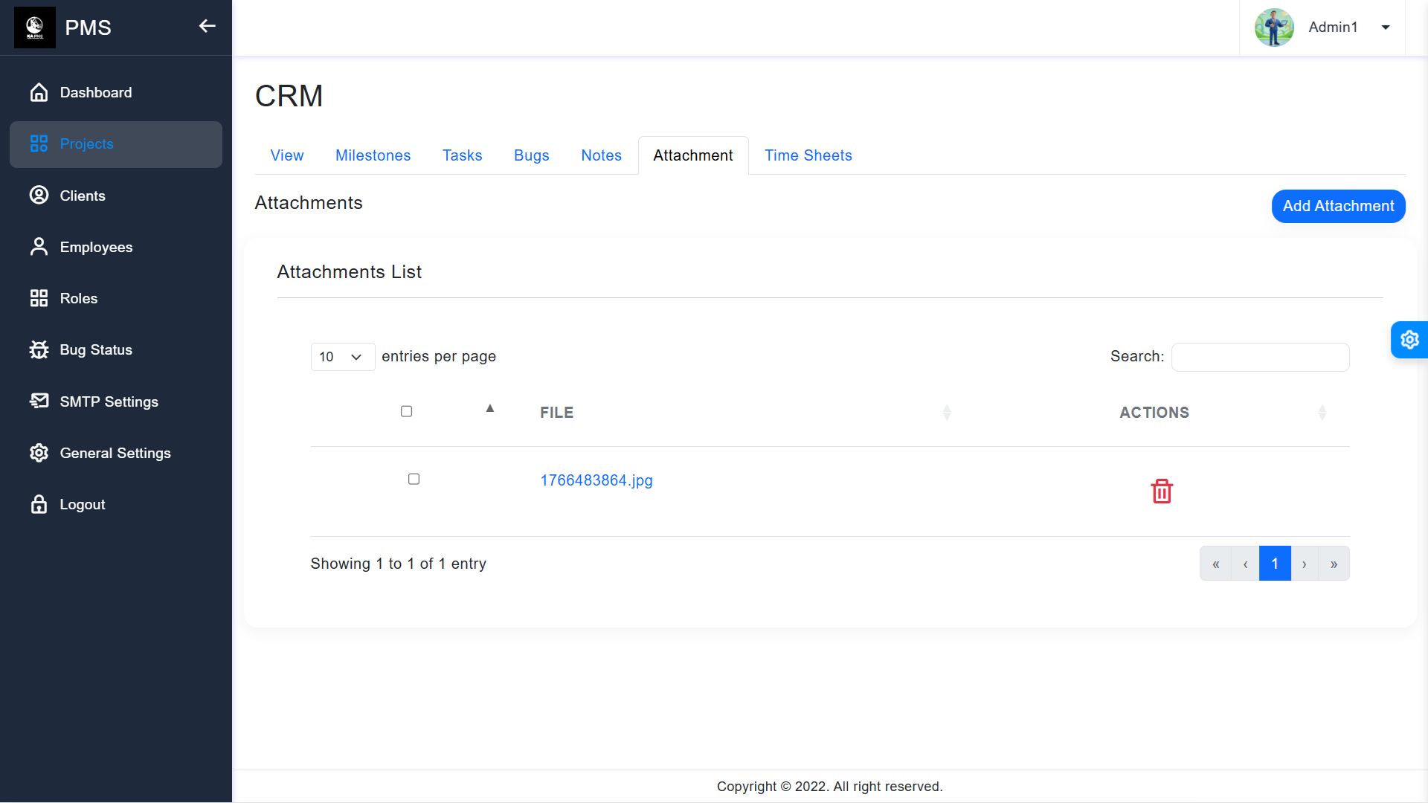Viewport: 1428px width, 803px height.
Task: Click the PMS logo image
Action: [34, 28]
